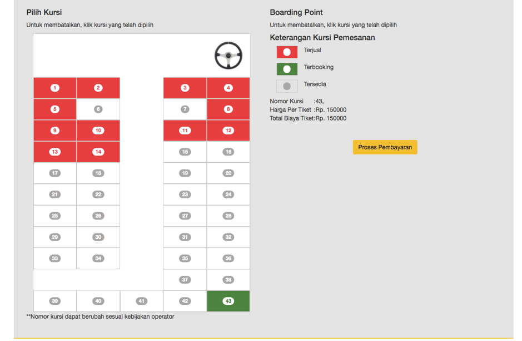Click the red Terjual legend swatch
Image resolution: width=522 pixels, height=341 pixels.
287,52
